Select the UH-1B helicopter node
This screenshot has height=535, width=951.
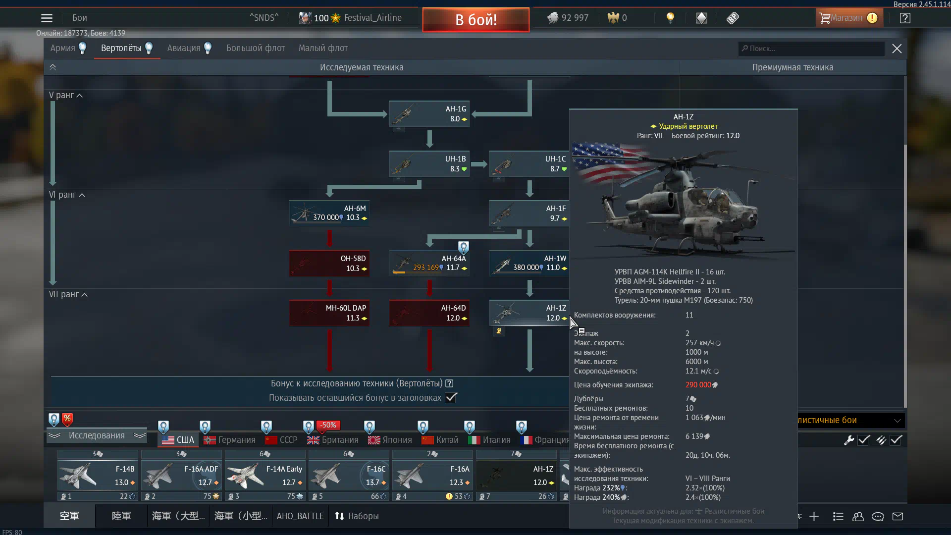429,164
